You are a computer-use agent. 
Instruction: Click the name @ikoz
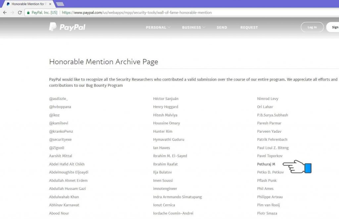pyautogui.click(x=54, y=115)
